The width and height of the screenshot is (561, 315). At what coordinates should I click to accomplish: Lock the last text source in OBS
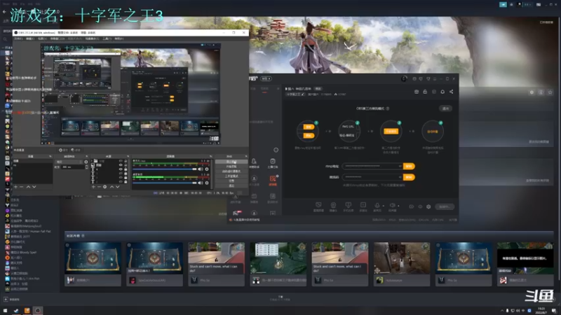[126, 182]
